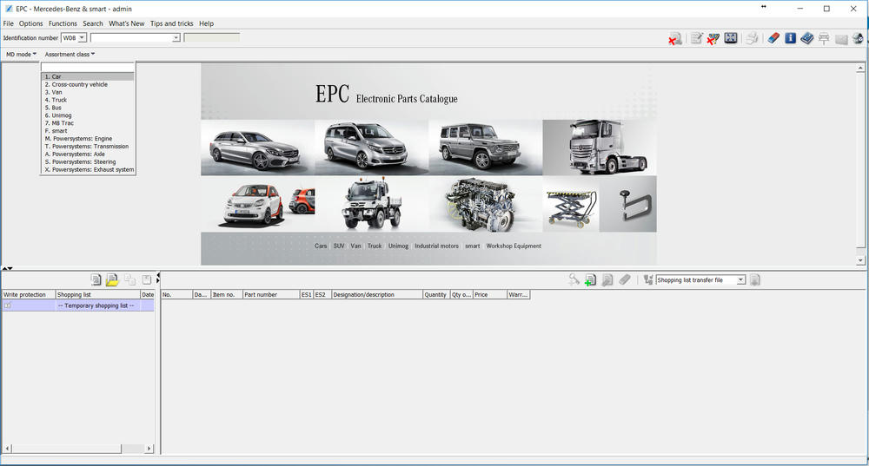
Task: Click the printer icon in toolbar
Action: [x=752, y=38]
